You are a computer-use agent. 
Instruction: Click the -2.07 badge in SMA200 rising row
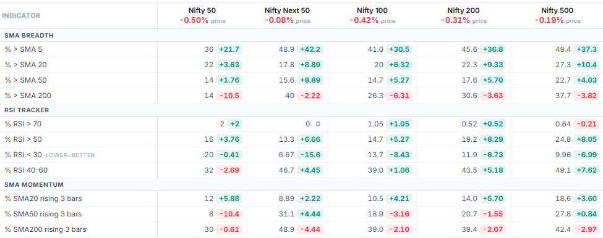(493, 229)
